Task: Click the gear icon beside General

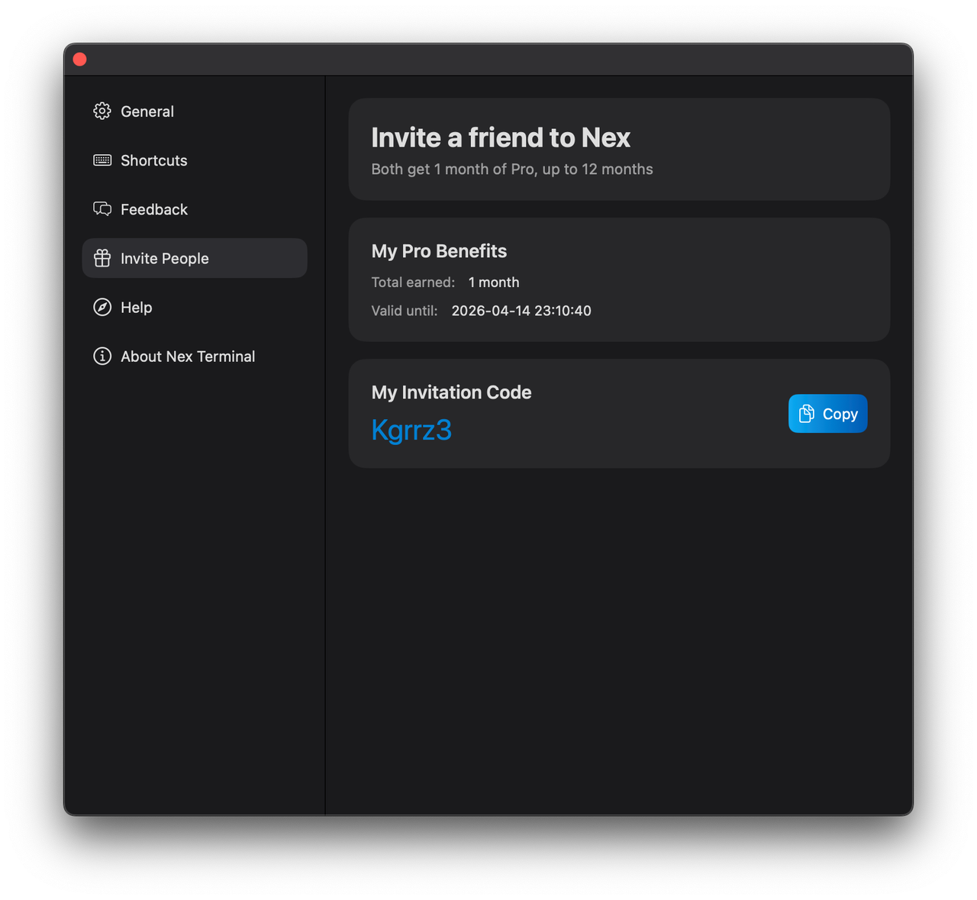Action: click(x=102, y=111)
